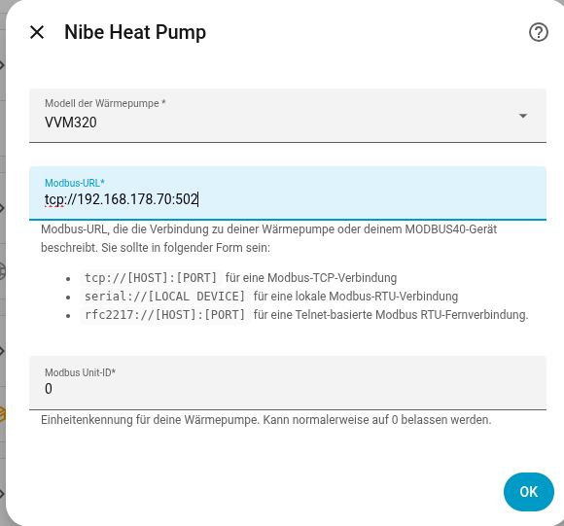
Task: Click the Modell der Wärmepumpe label
Action: pyautogui.click(x=105, y=103)
